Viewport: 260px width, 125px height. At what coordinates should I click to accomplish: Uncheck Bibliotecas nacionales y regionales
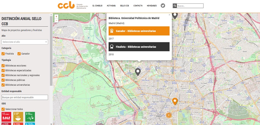tap(3, 75)
